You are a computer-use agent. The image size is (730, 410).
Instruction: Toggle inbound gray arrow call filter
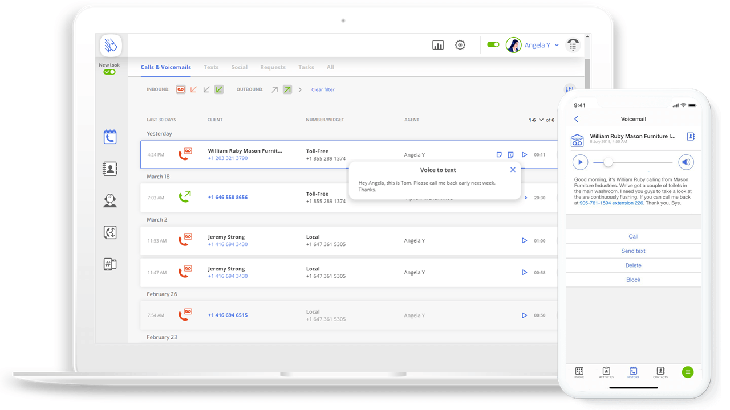click(x=206, y=89)
